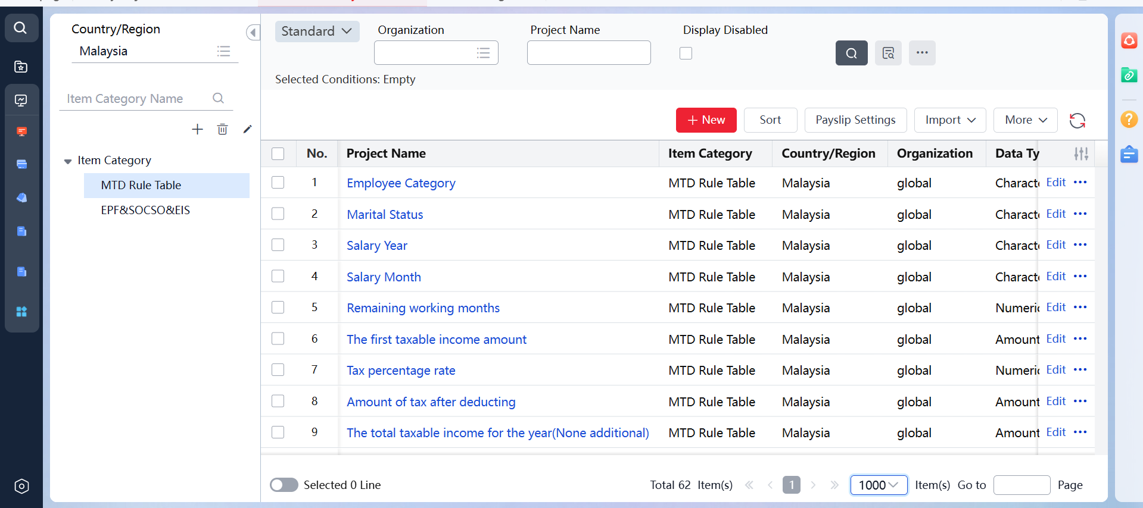Image resolution: width=1143 pixels, height=508 pixels.
Task: Open the Salary Month project link
Action: pyautogui.click(x=384, y=277)
